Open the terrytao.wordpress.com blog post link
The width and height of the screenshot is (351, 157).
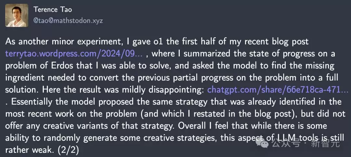pos(76,54)
